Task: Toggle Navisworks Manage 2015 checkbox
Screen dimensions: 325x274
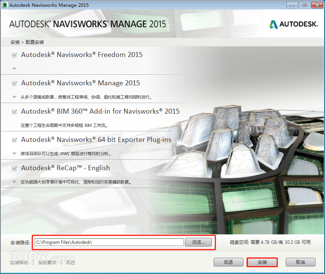Action: tap(14, 83)
